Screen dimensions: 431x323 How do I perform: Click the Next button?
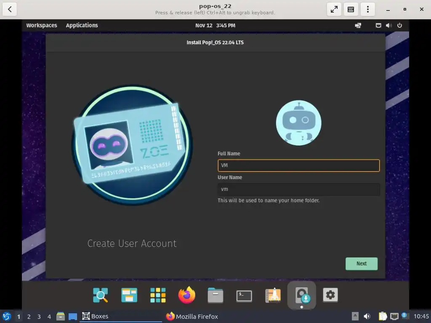click(x=362, y=264)
